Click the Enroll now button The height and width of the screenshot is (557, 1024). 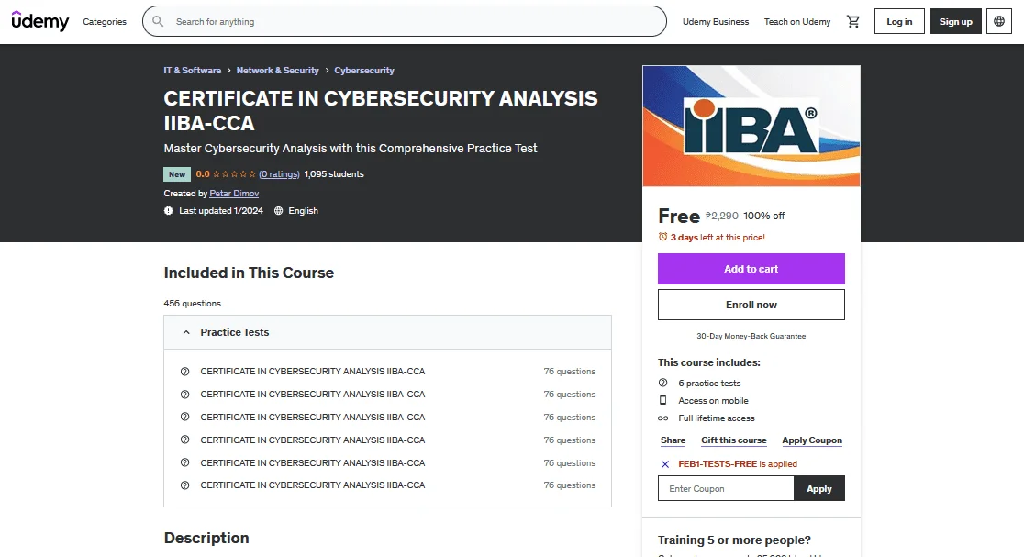[x=751, y=305]
